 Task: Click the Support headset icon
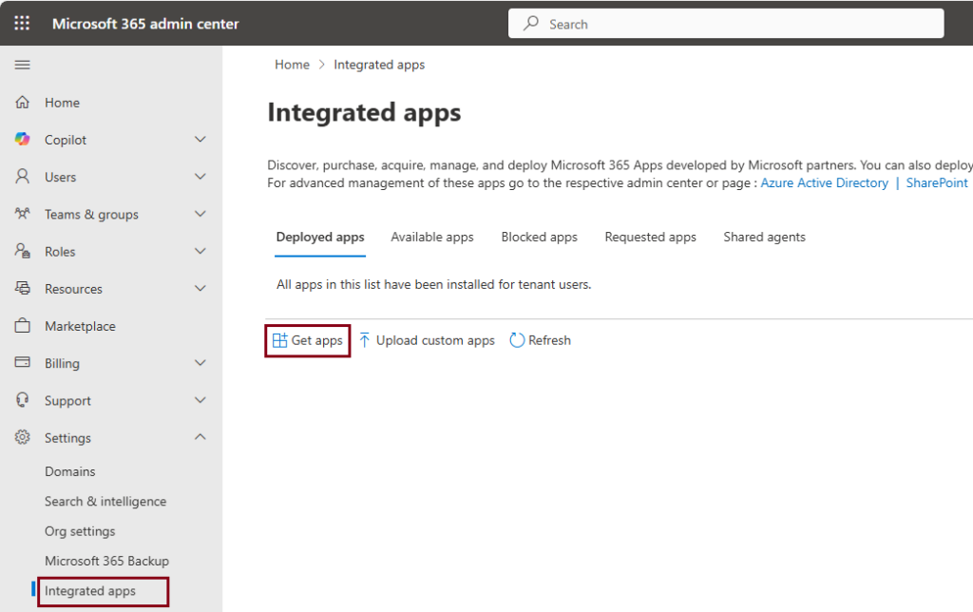tap(23, 400)
